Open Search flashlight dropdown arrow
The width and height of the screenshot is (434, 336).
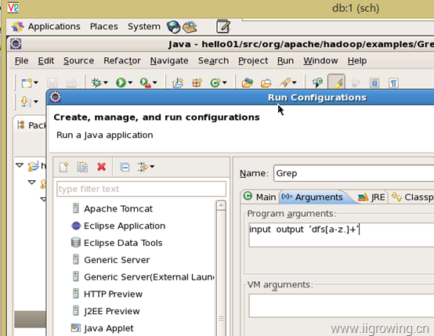coord(295,82)
